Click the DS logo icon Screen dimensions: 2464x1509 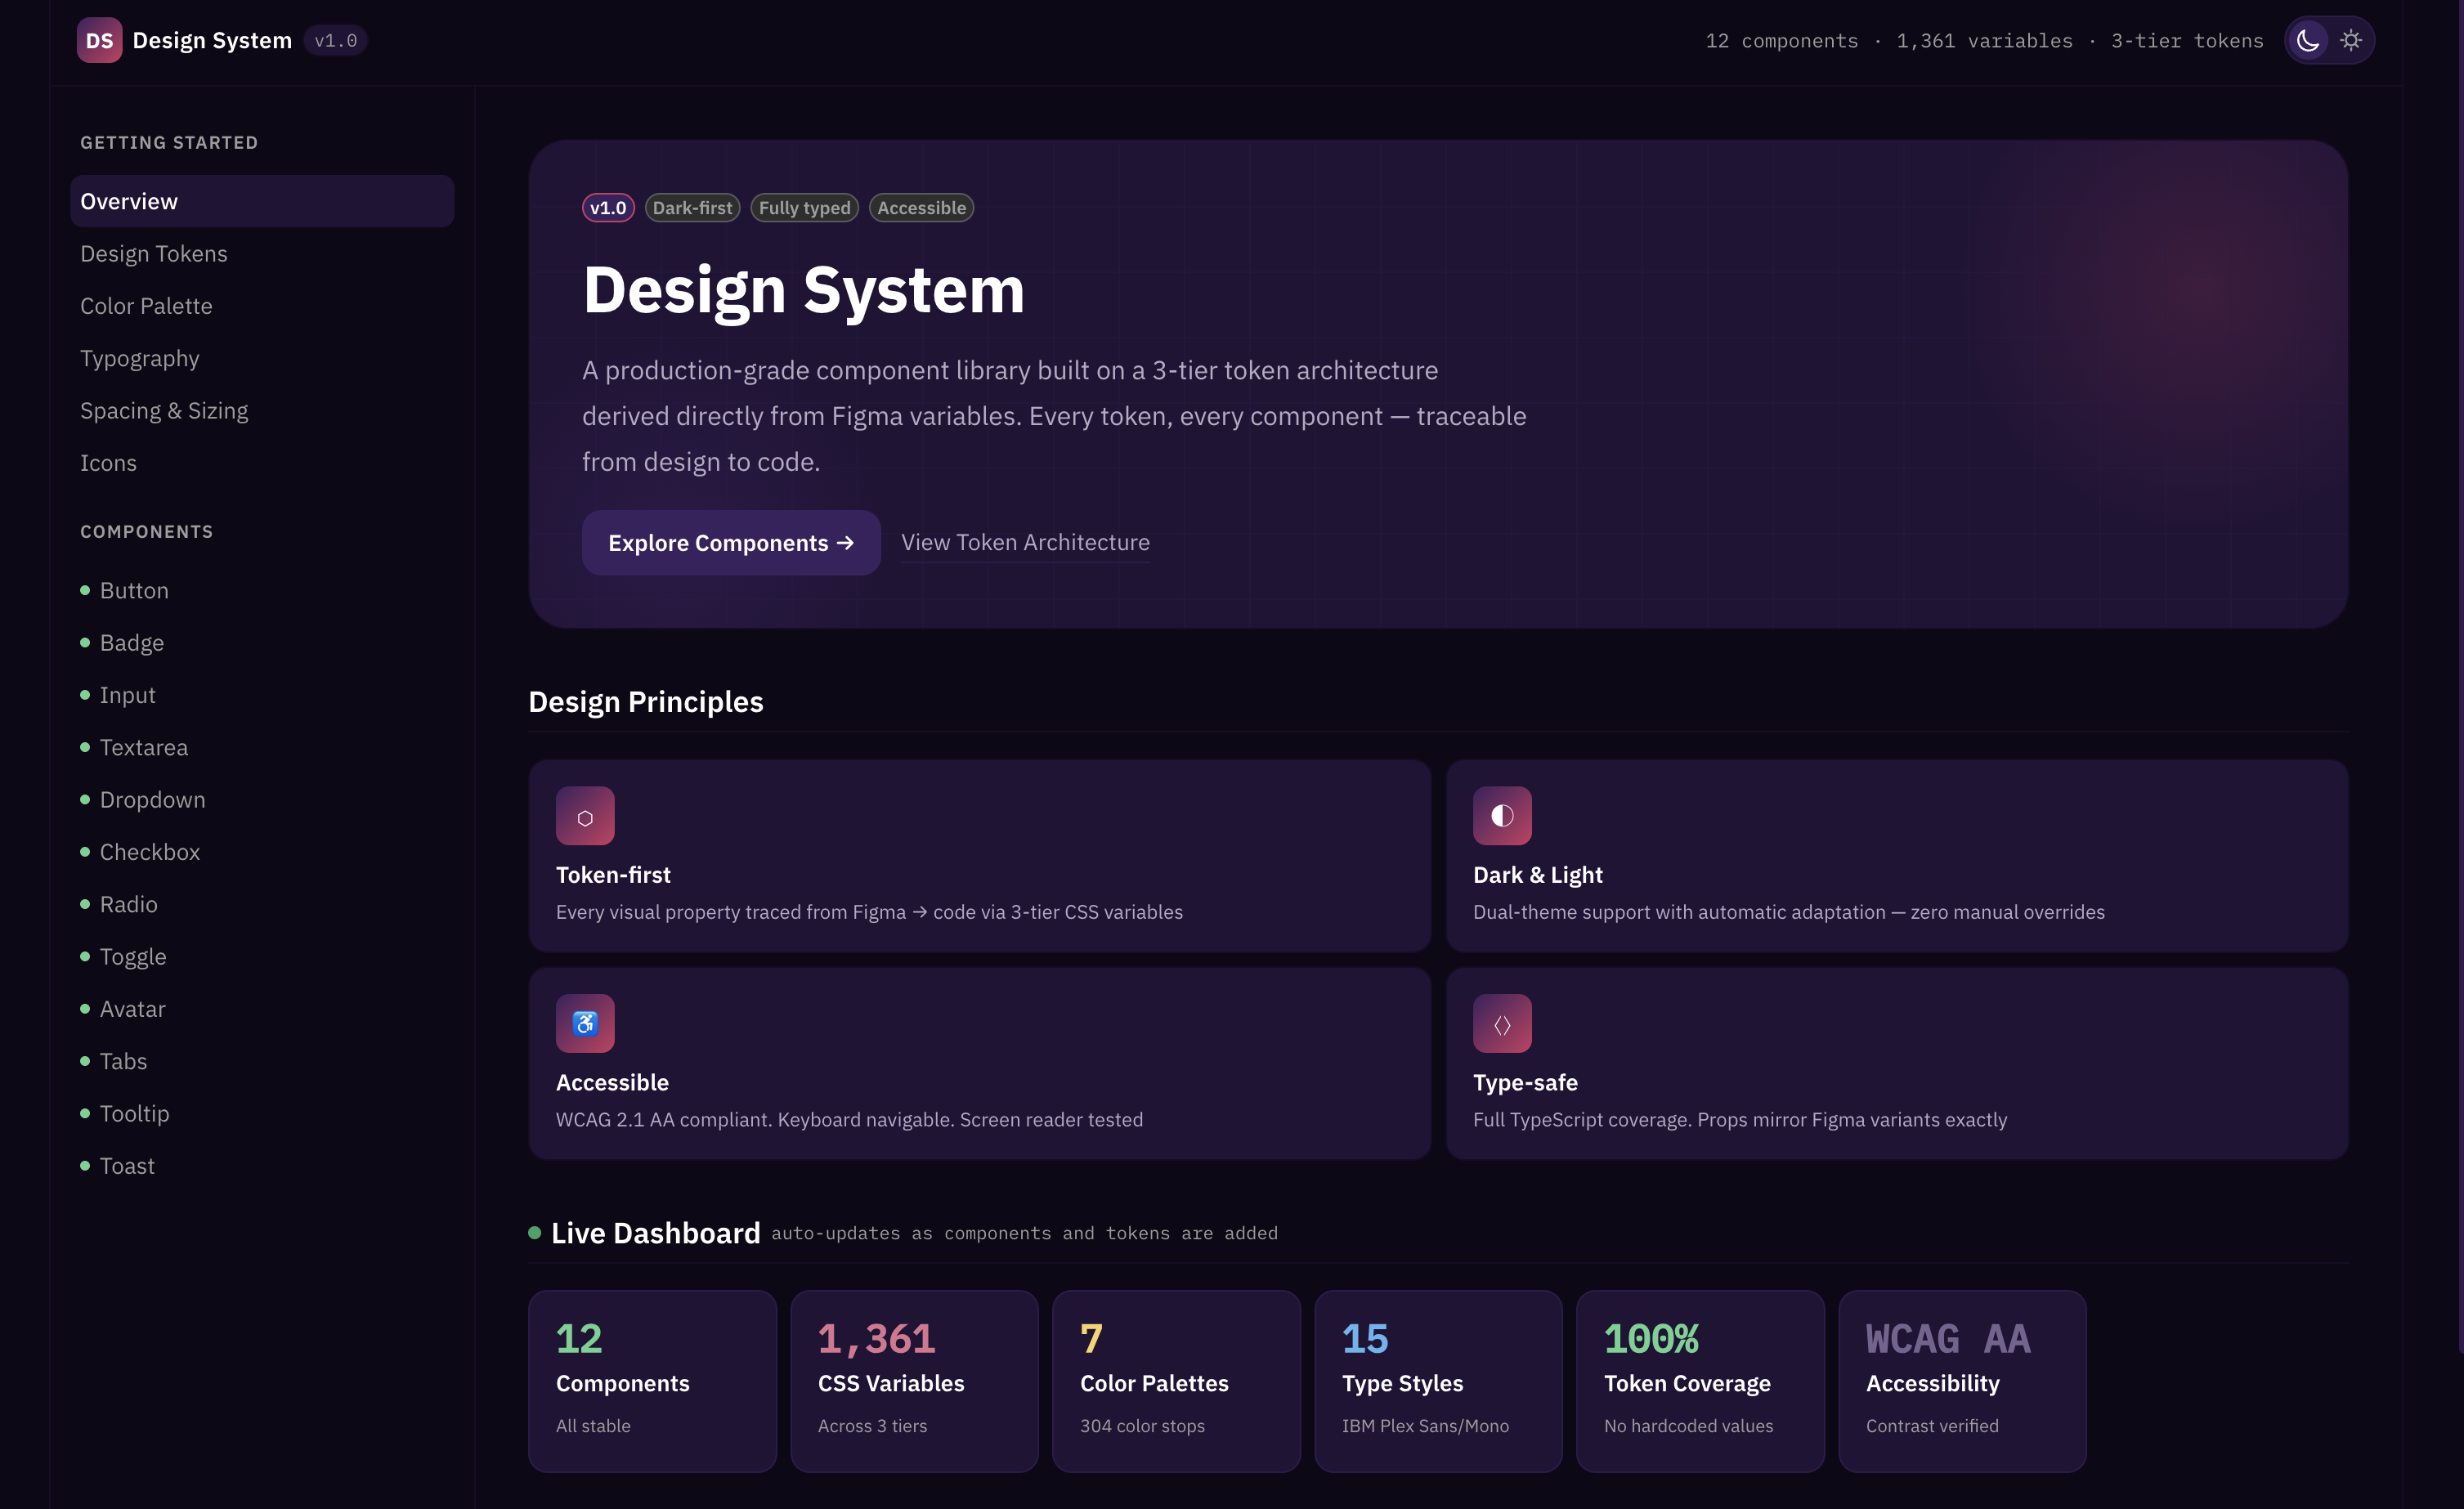click(x=99, y=40)
